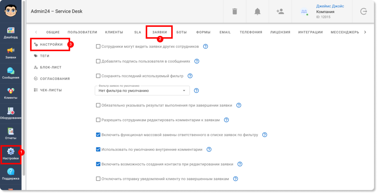Switch to the КЛИЕНТЫ tab
The height and width of the screenshot is (193, 377).
coord(114,32)
